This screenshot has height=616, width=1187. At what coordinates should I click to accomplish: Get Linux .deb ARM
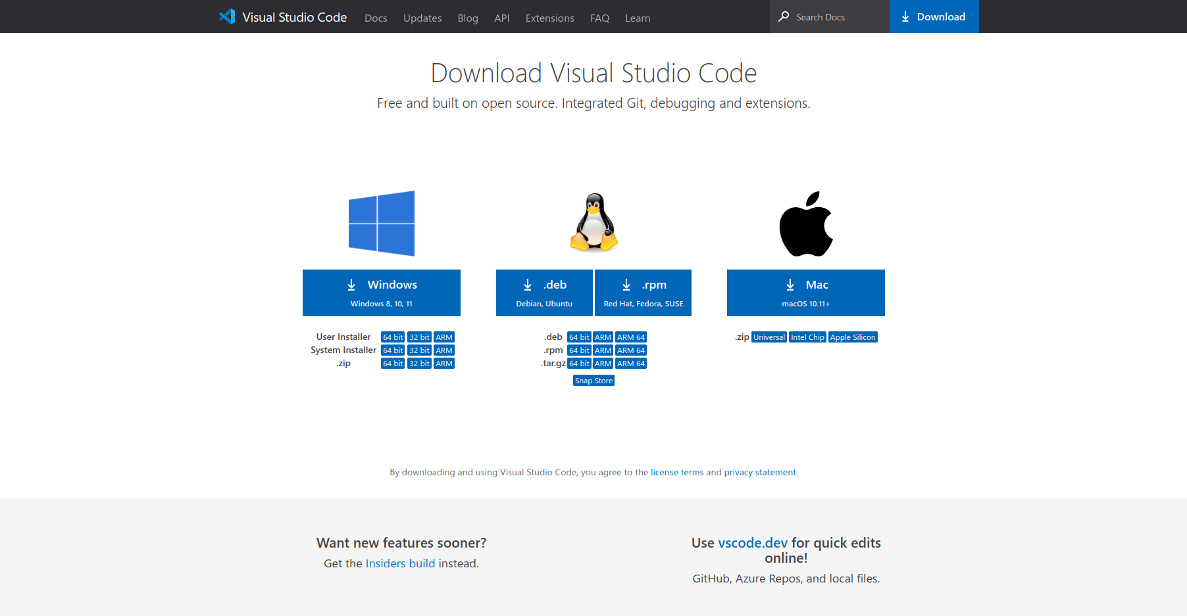603,337
